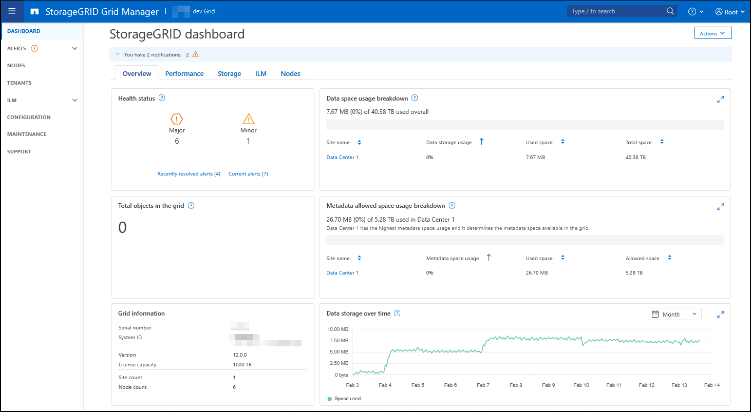Sort data table by Used space
This screenshot has height=412, width=751.
(562, 142)
